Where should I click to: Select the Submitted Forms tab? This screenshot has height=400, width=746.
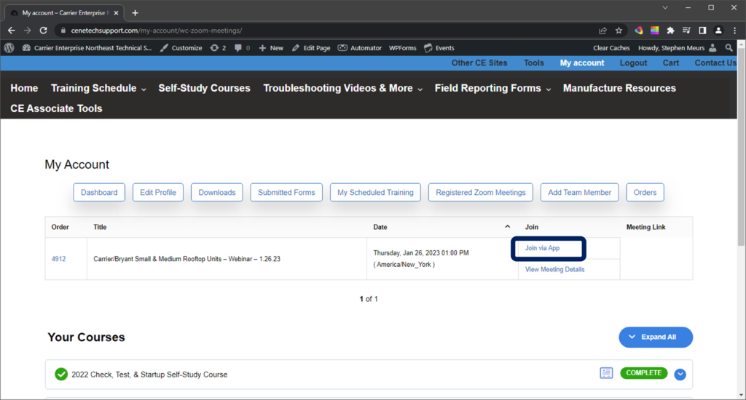pos(286,193)
